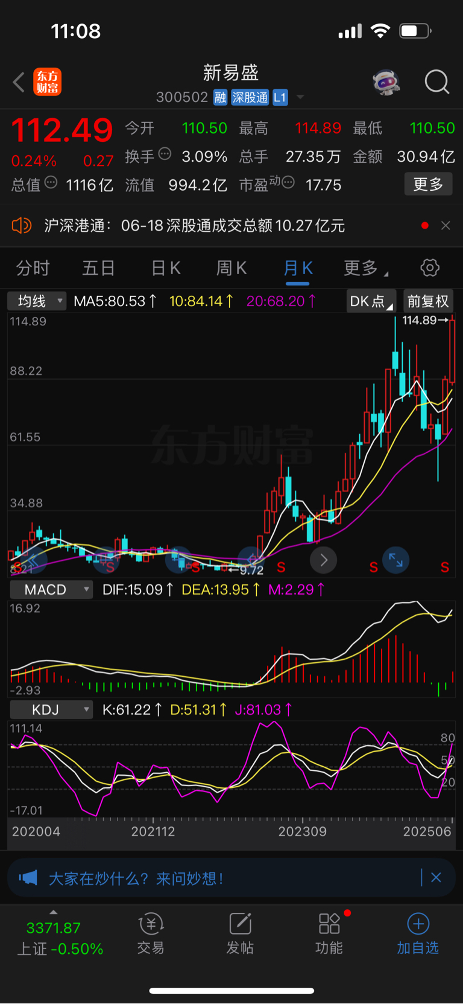Tap the fullscreen expand chart icon
Viewport: 463px width, 1004px height.
pos(395,560)
